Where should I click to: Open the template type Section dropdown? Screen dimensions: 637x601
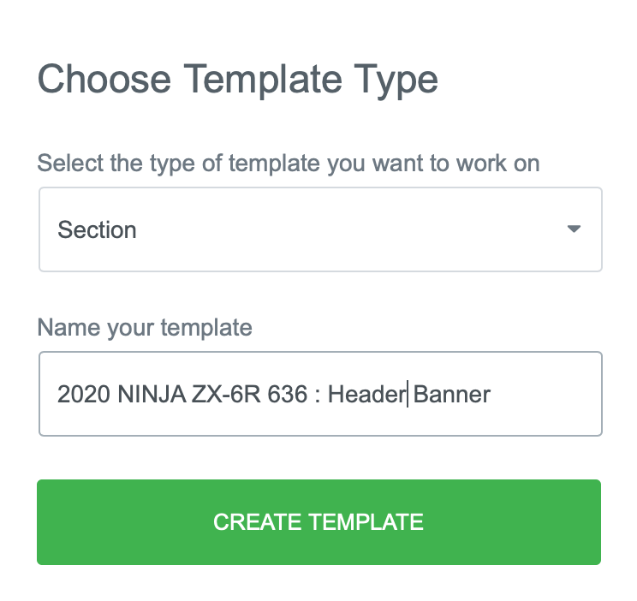320,229
